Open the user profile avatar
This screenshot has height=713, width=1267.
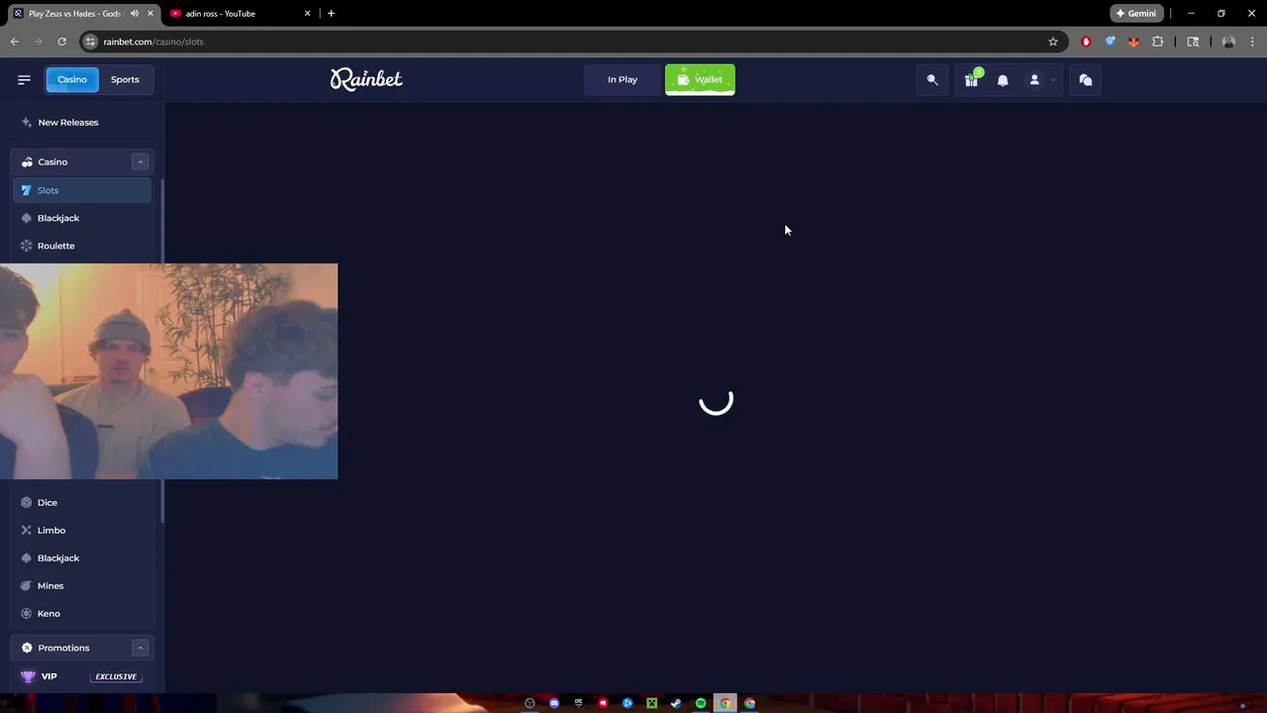(1034, 80)
